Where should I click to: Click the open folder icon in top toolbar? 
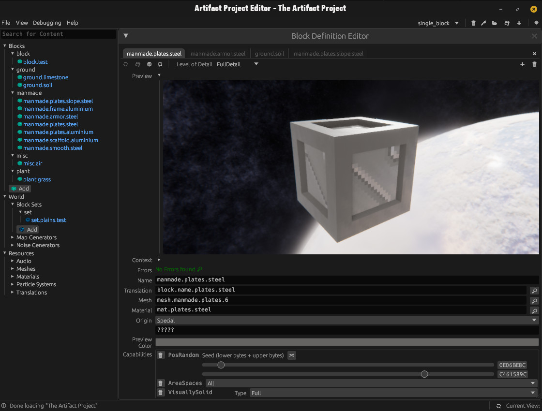495,23
